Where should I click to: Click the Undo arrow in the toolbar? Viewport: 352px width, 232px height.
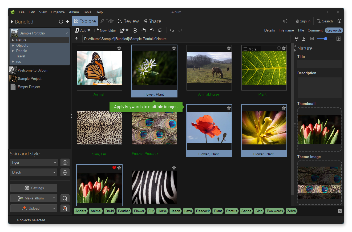pos(172,30)
